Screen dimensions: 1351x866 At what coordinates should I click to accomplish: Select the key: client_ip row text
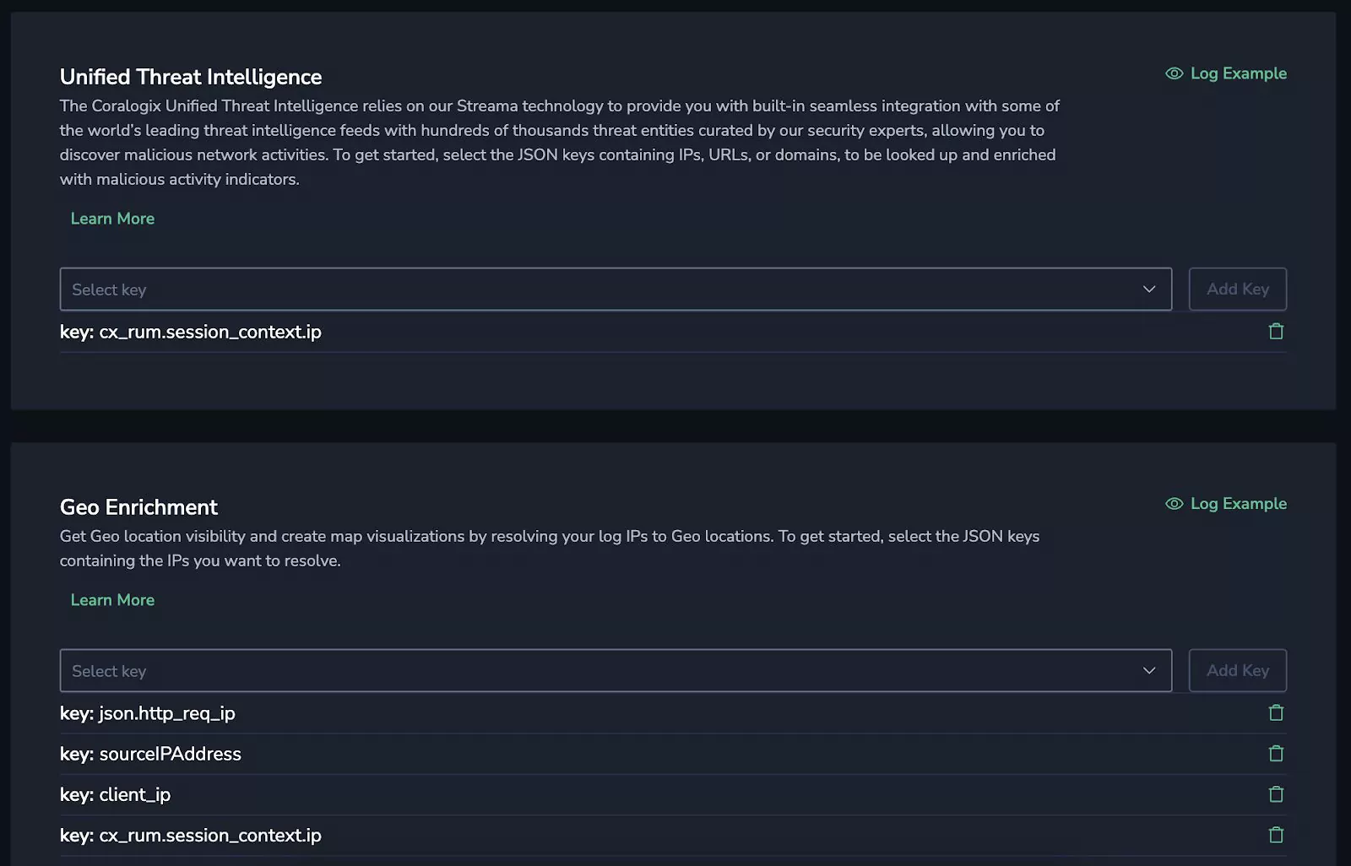pyautogui.click(x=115, y=795)
